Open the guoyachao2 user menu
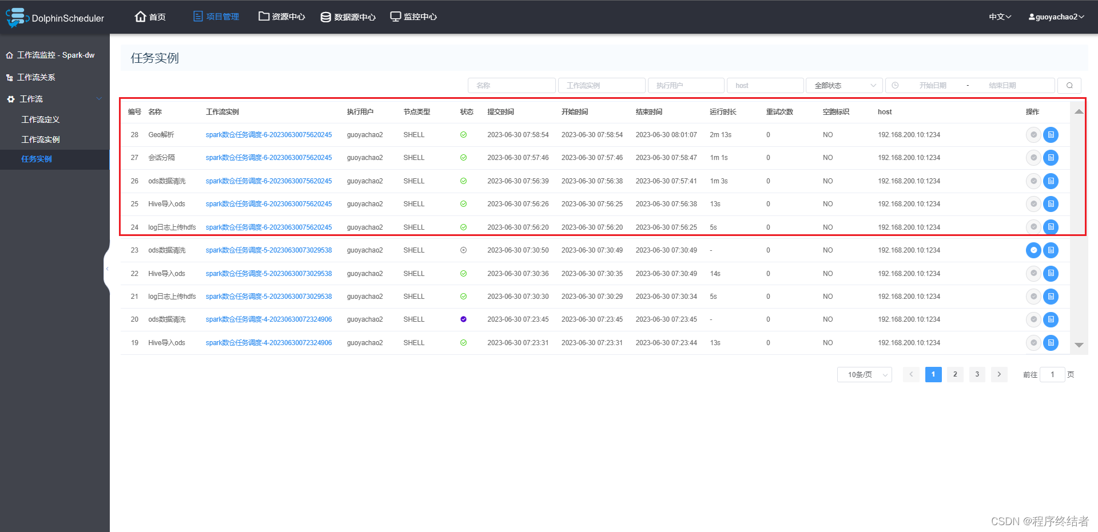The height and width of the screenshot is (532, 1098). tap(1056, 17)
